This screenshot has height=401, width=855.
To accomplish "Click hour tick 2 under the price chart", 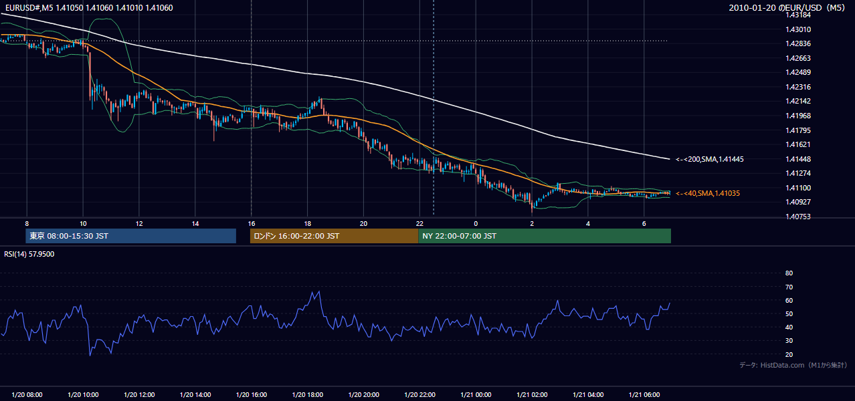I will [532, 223].
